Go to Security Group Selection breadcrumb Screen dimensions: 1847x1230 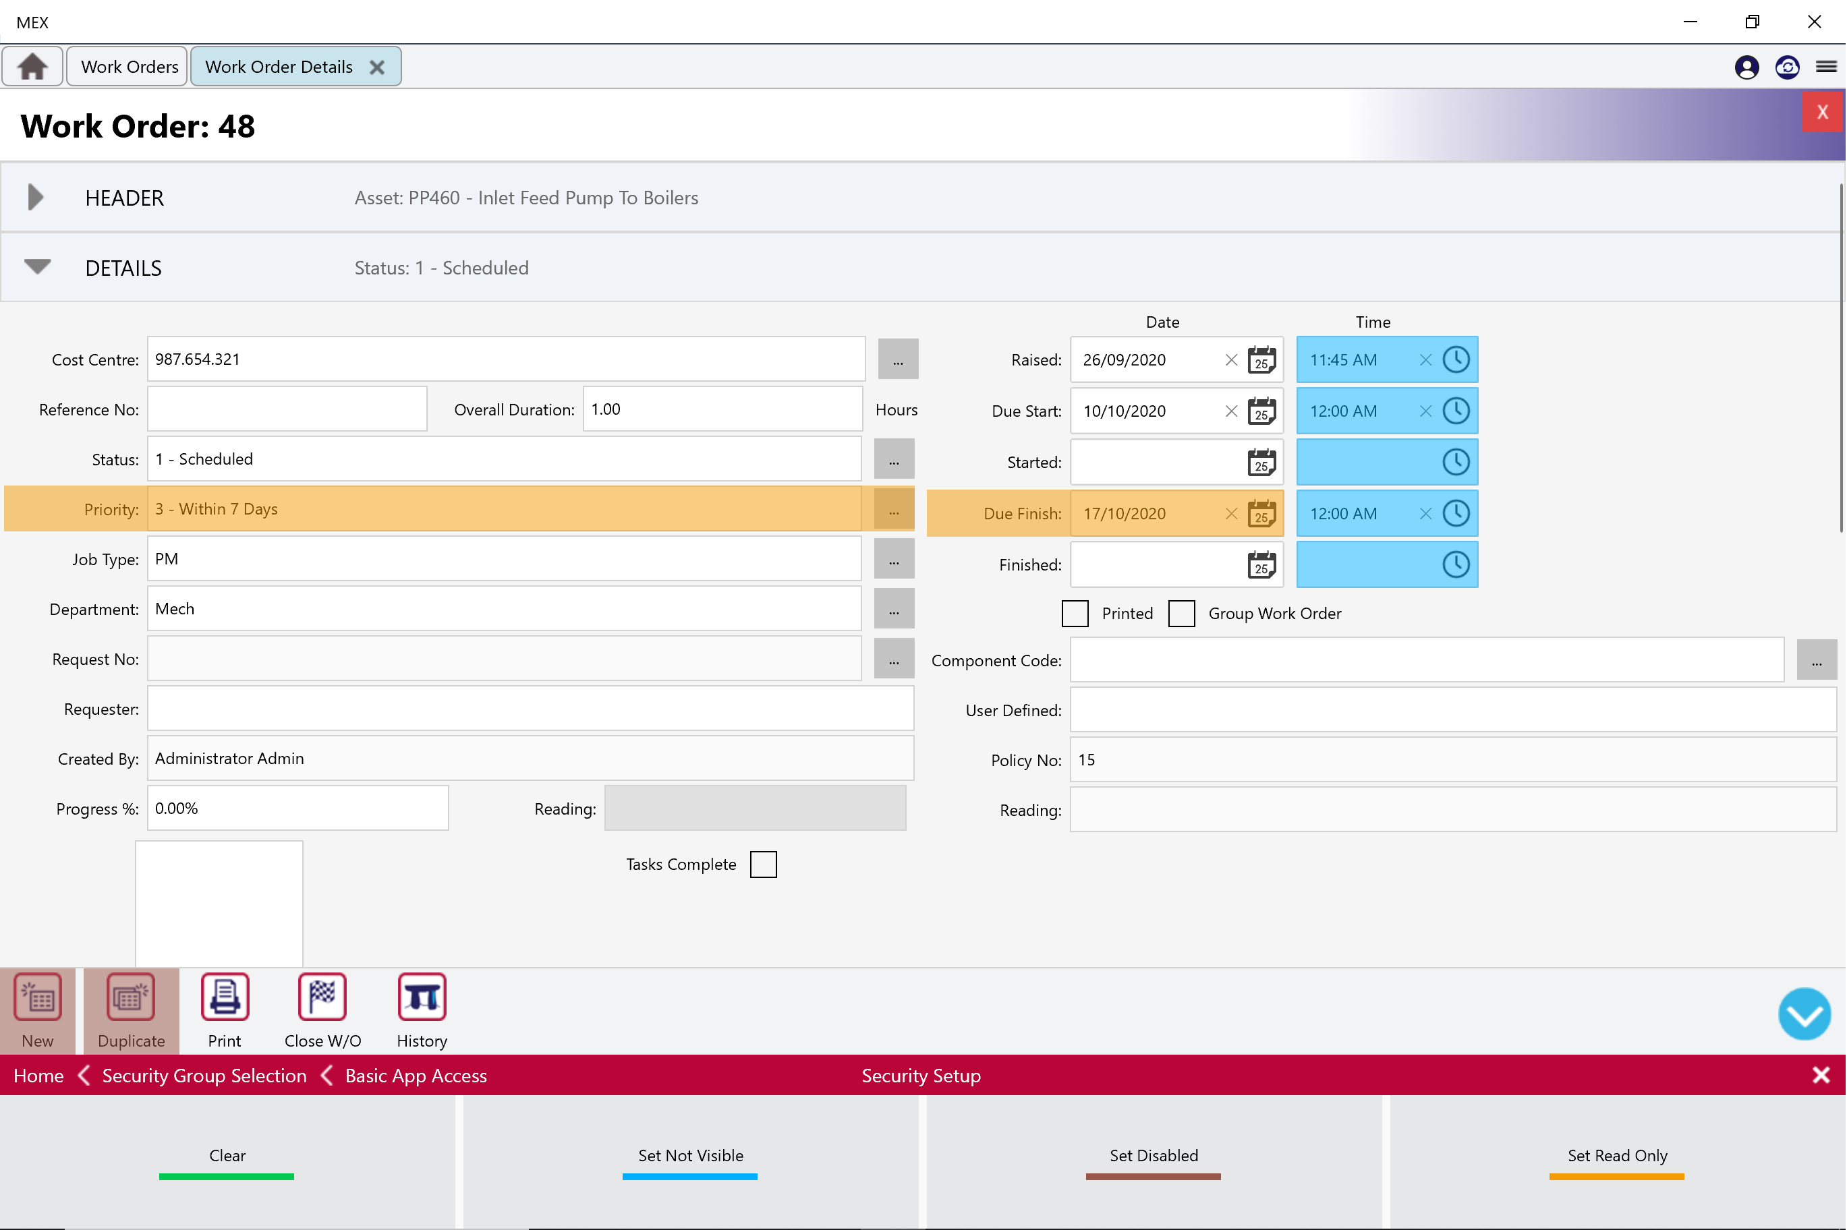[x=204, y=1076]
